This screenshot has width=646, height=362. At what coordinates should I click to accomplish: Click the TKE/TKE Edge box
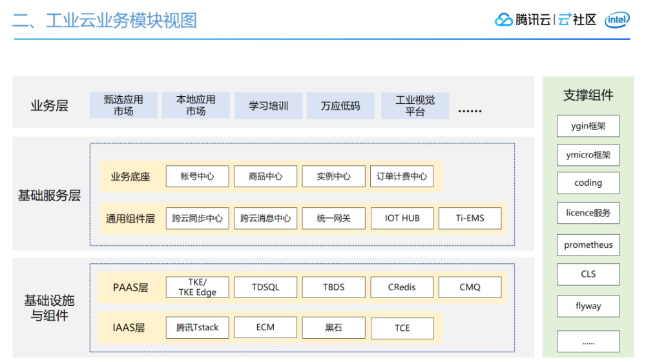tap(197, 287)
